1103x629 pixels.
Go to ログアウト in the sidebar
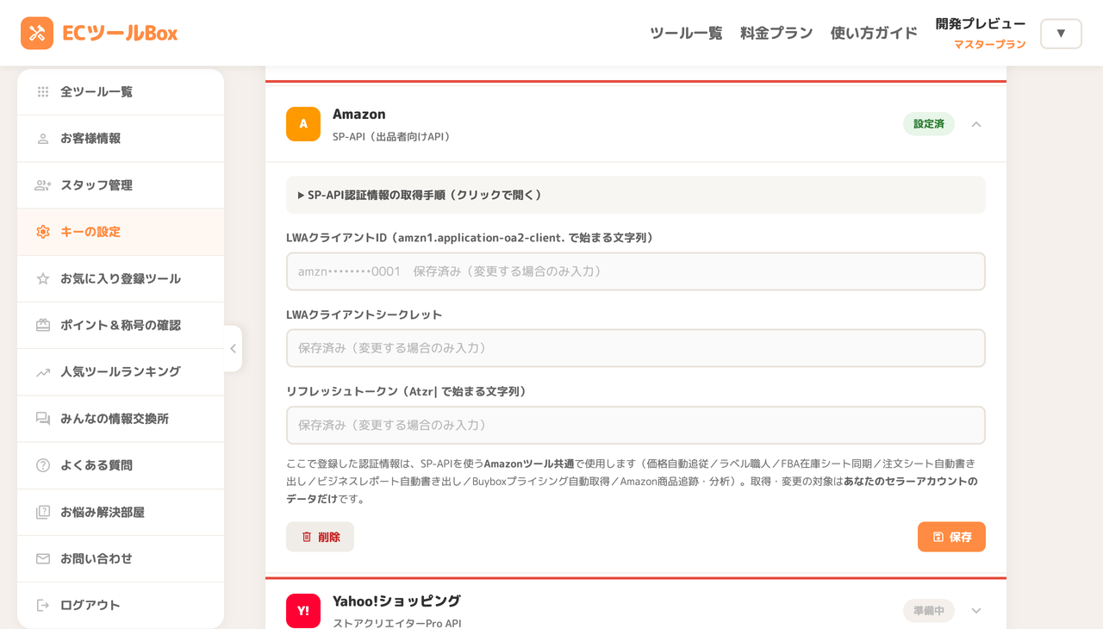pyautogui.click(x=121, y=605)
